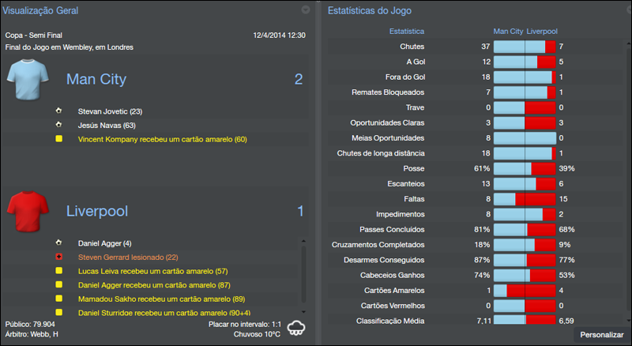Click the yellow card icon beside Lucas Leiva
632x346 pixels.
(x=58, y=271)
